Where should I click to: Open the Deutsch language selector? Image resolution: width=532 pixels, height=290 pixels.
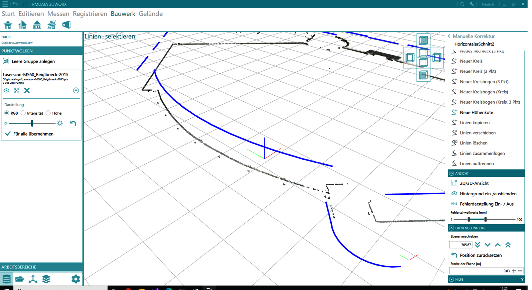487,4
